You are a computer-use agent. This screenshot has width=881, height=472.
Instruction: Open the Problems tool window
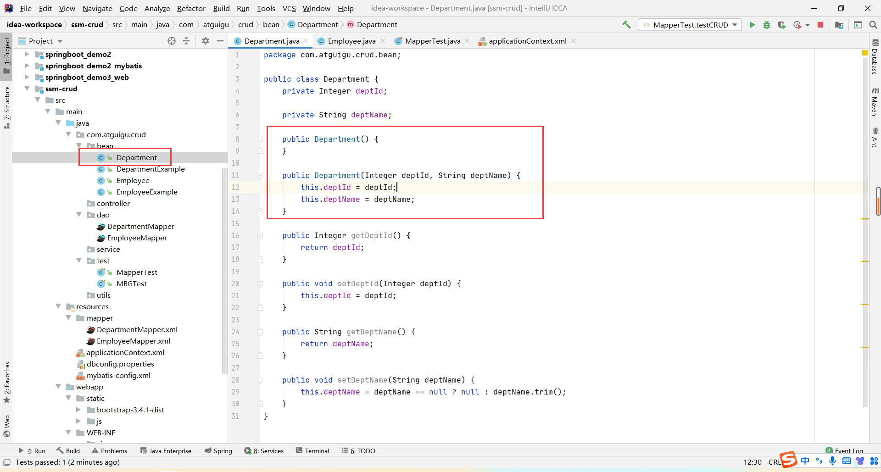point(109,450)
